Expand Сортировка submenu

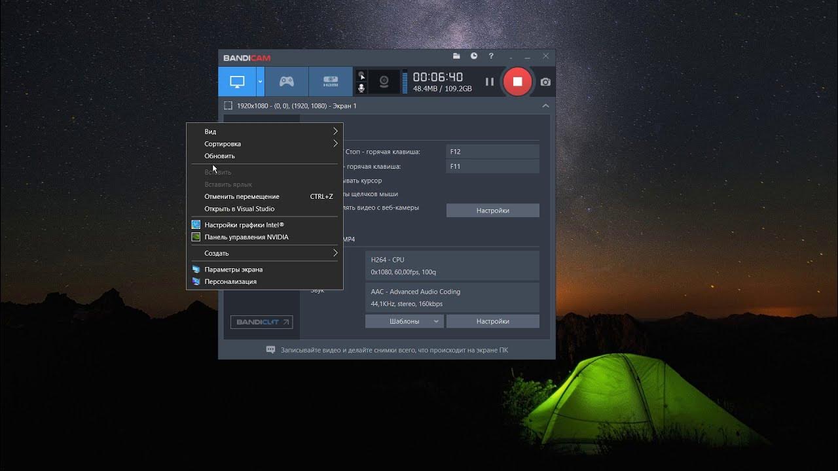click(x=264, y=144)
